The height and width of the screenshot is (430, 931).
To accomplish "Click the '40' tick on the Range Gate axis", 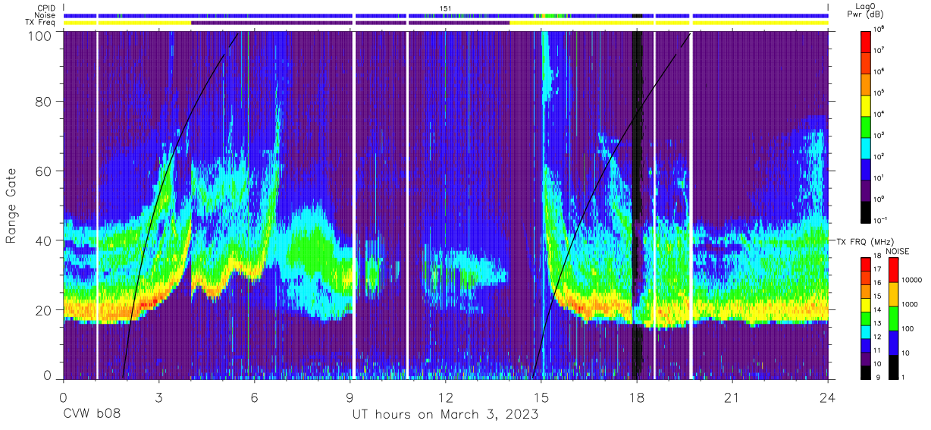I will coord(45,240).
